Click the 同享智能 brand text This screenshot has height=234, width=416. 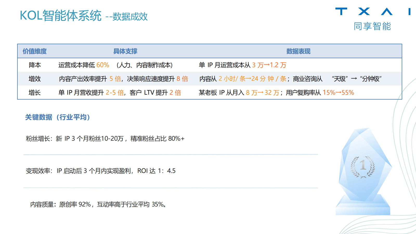(x=372, y=26)
